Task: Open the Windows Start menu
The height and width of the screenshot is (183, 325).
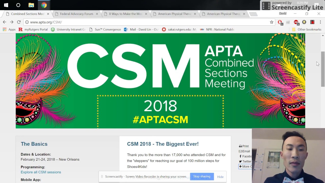Action: point(6,5)
